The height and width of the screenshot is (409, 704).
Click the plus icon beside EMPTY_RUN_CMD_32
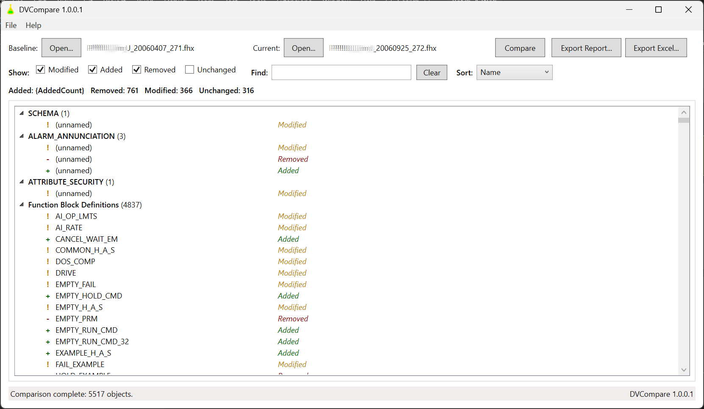(48, 342)
